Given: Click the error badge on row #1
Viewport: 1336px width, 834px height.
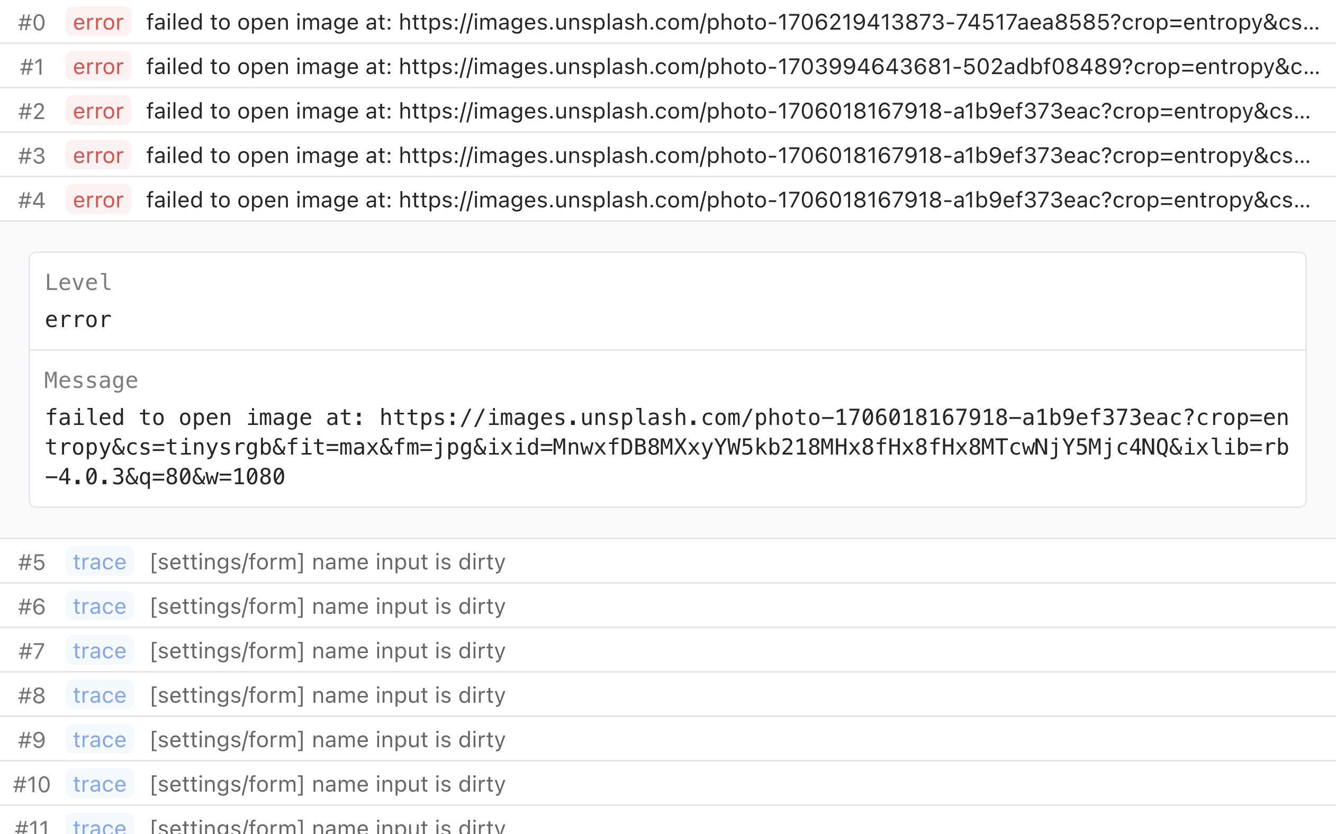Looking at the screenshot, I should pos(98,67).
